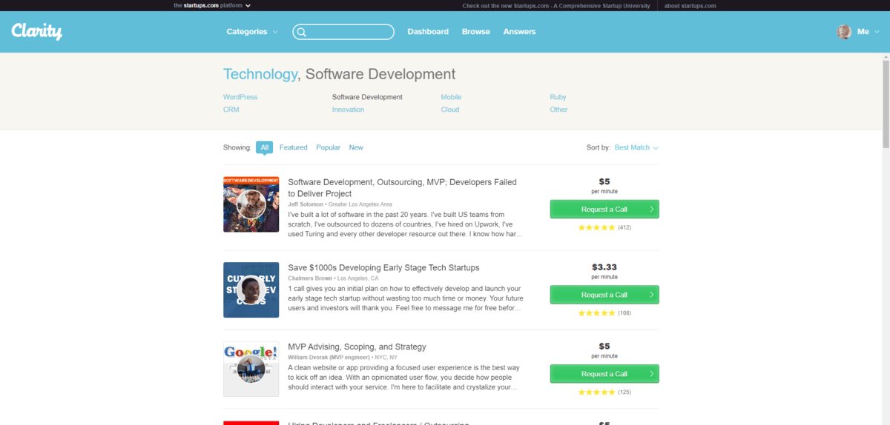Screen dimensions: 890x425
Task: Open 'Check out the new Startups.com' link
Action: click(x=556, y=5)
